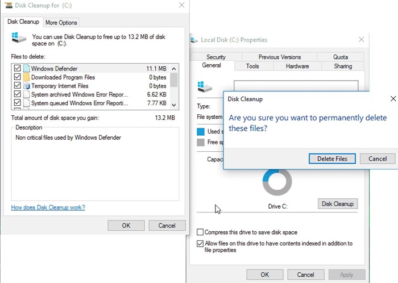Close the Disk Cleanup for (C:) window

pos(181,5)
